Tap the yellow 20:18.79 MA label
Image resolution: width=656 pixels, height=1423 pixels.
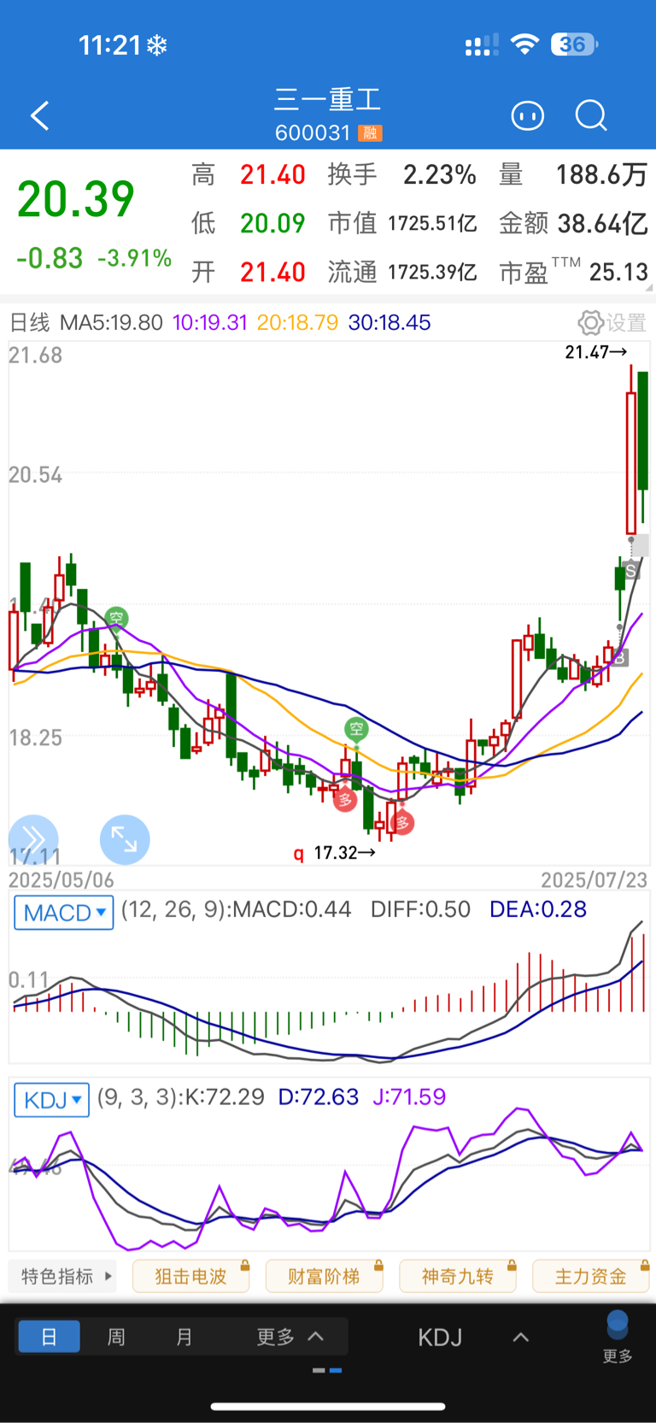click(x=297, y=322)
